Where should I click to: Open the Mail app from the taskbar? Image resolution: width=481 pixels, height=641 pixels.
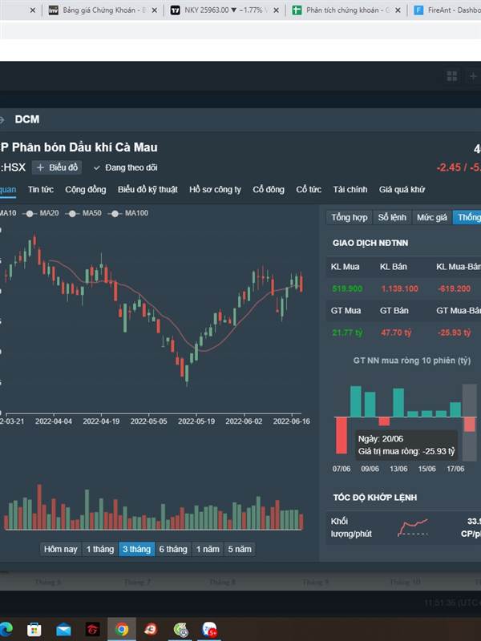(x=63, y=630)
